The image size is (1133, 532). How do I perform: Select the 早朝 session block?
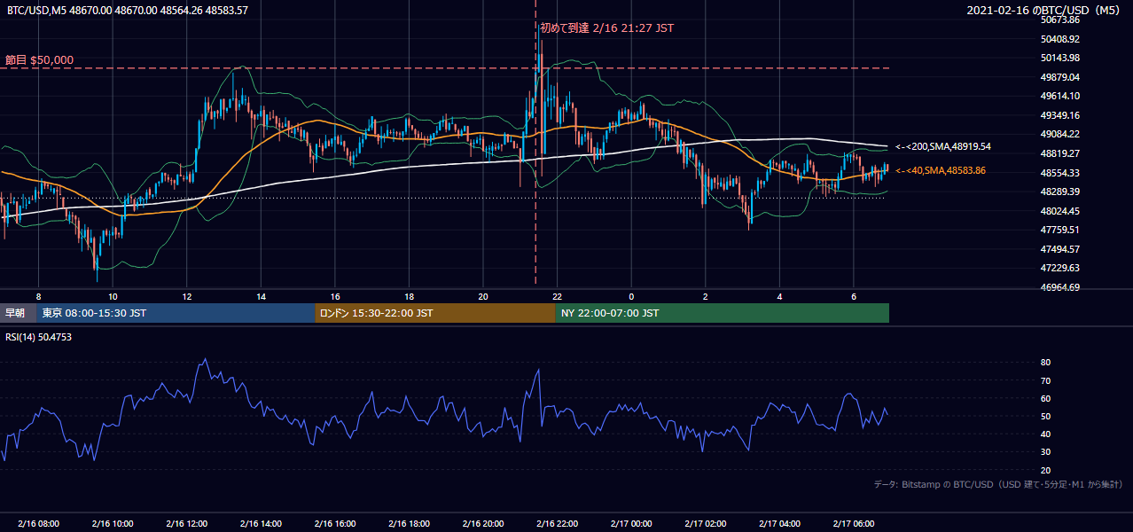[18, 313]
